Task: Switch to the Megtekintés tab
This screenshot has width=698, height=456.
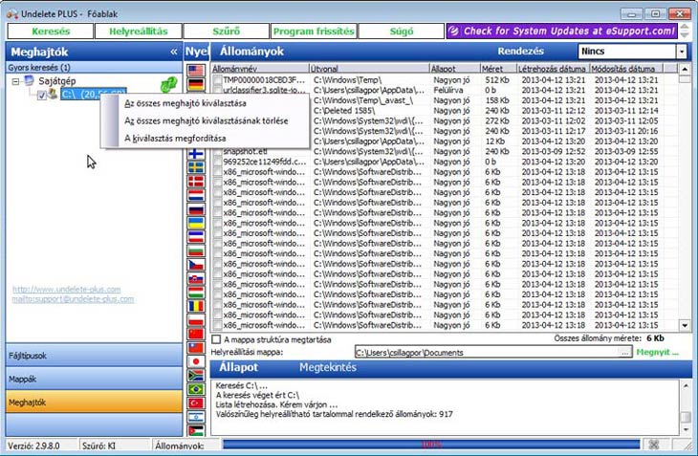Action: 328,367
